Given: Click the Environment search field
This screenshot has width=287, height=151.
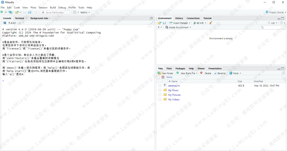Looking at the screenshot, I should pyautogui.click(x=273, y=27).
